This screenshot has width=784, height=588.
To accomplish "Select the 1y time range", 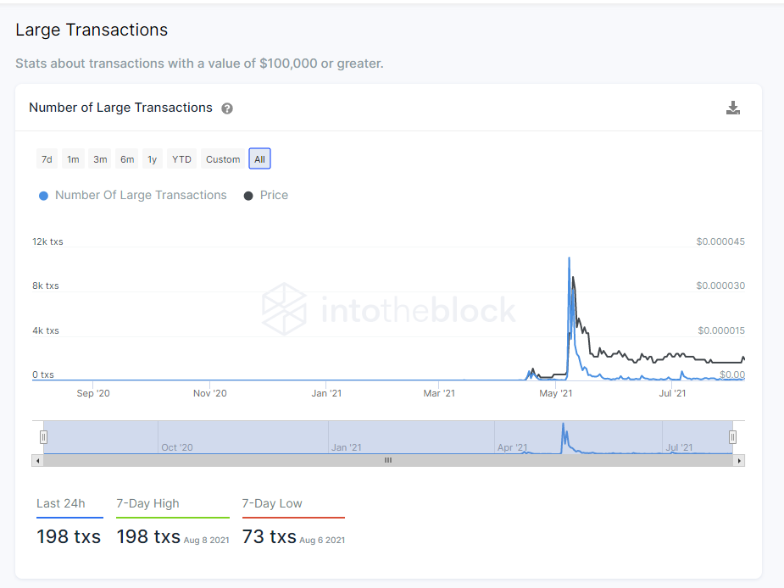I will point(152,159).
